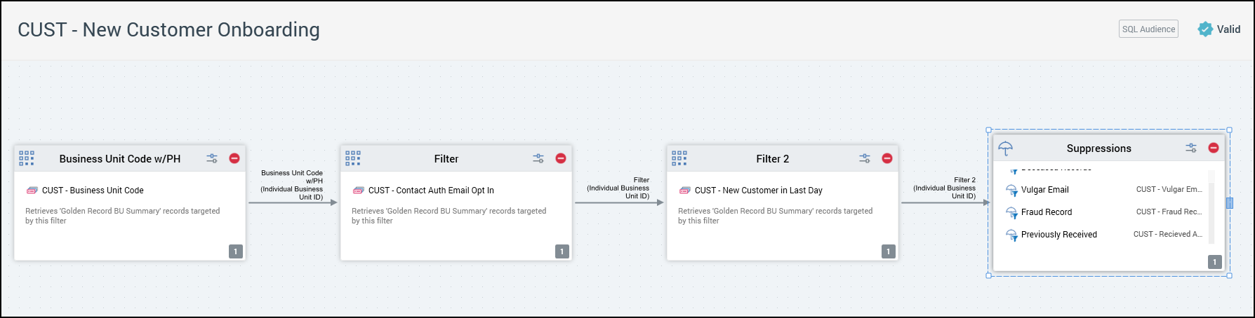
Task: Click grid icon on Business Unit Code block
Action: 27,158
